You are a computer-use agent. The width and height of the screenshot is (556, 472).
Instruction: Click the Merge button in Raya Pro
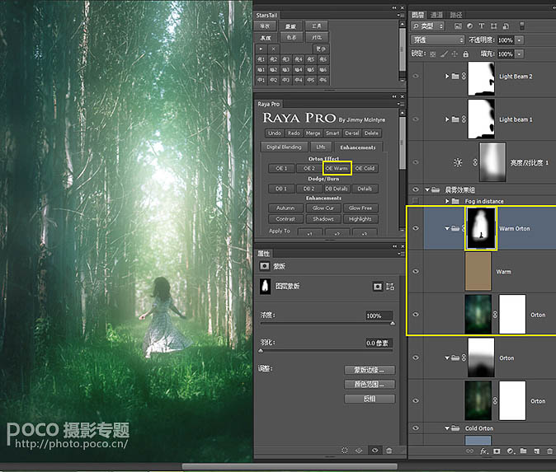313,133
